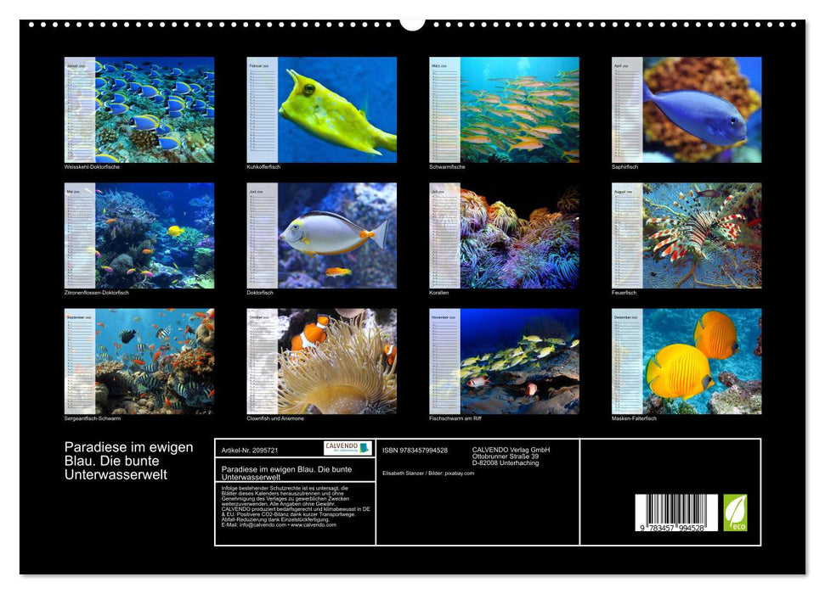Open the pixabay.com image credit link
This screenshot has width=825, height=594.
(x=460, y=472)
